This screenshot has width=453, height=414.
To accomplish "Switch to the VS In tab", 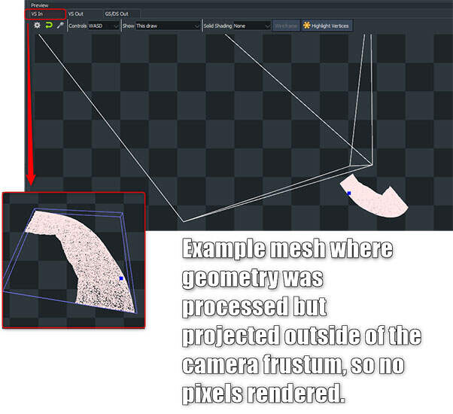I will [x=35, y=14].
